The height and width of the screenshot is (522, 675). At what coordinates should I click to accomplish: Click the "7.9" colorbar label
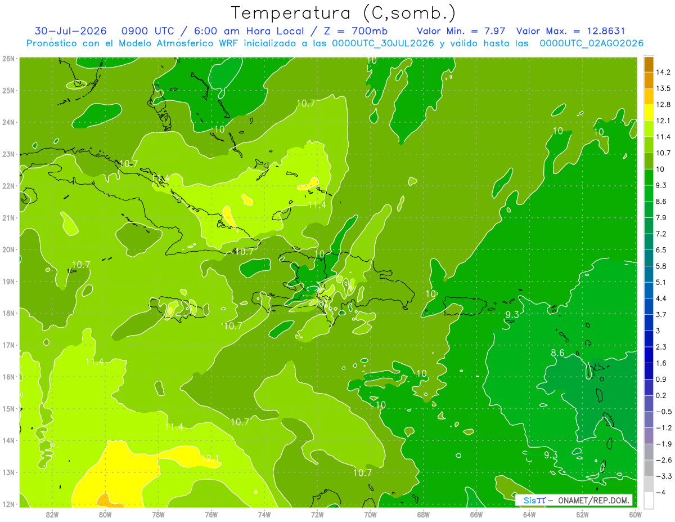(661, 217)
